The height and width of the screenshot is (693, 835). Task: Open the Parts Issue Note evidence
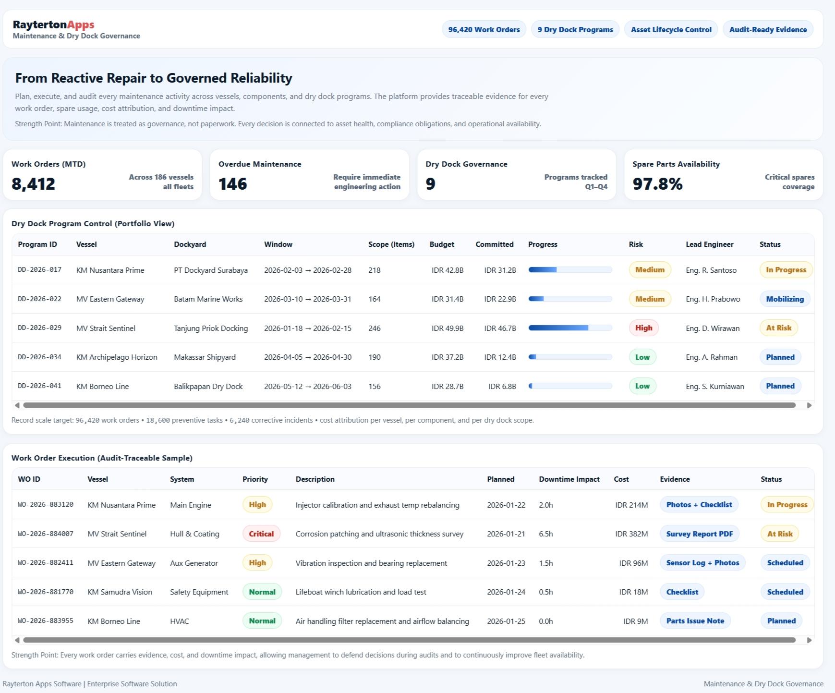tap(695, 621)
